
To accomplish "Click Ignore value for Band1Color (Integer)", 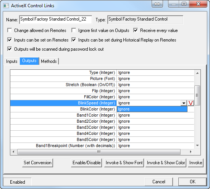I will [124, 115].
